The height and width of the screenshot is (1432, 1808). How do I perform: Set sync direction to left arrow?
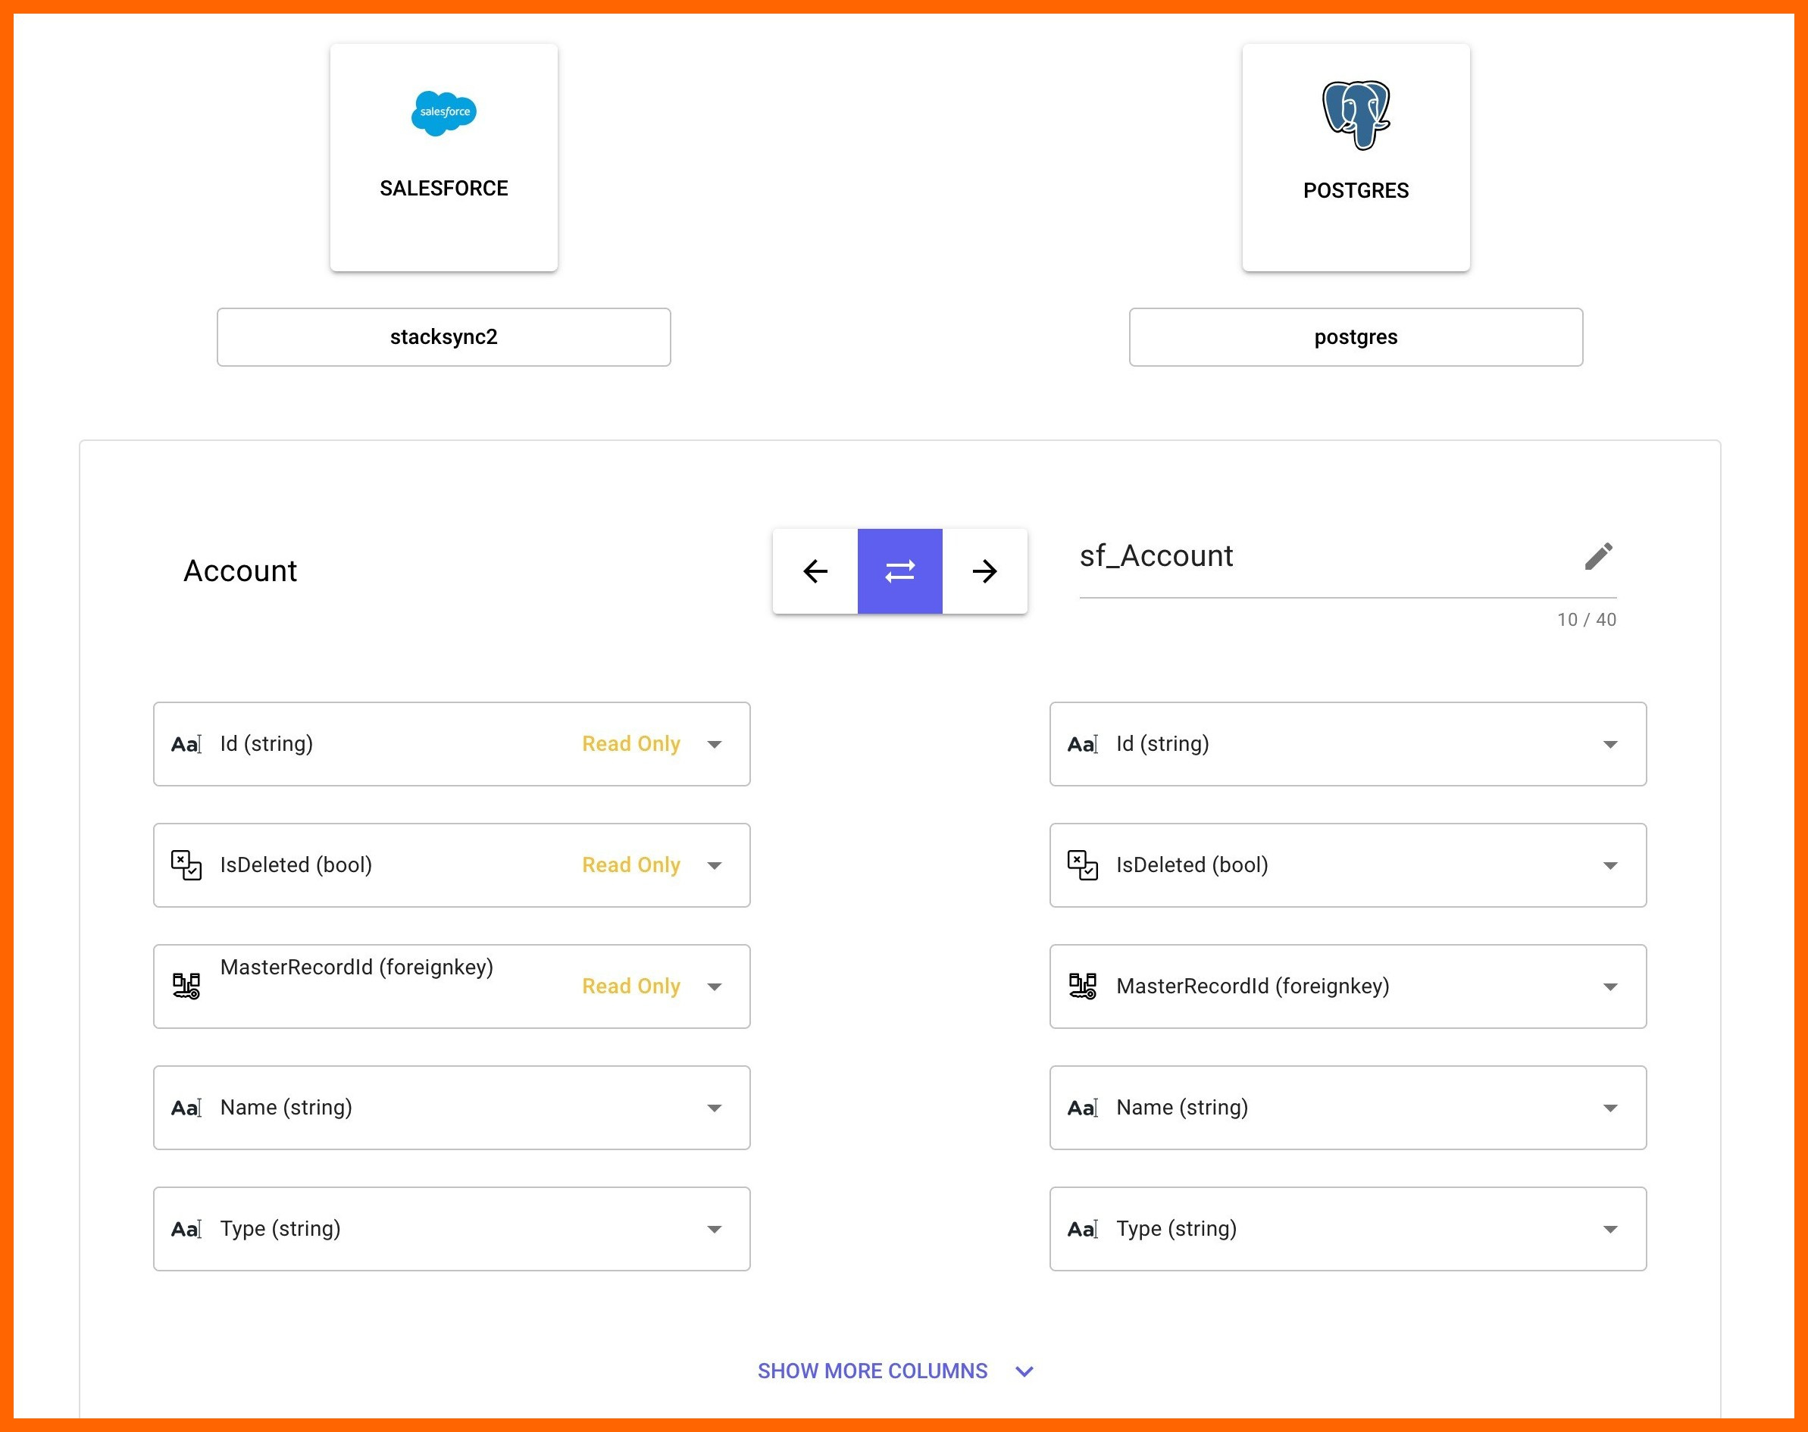[x=815, y=571]
